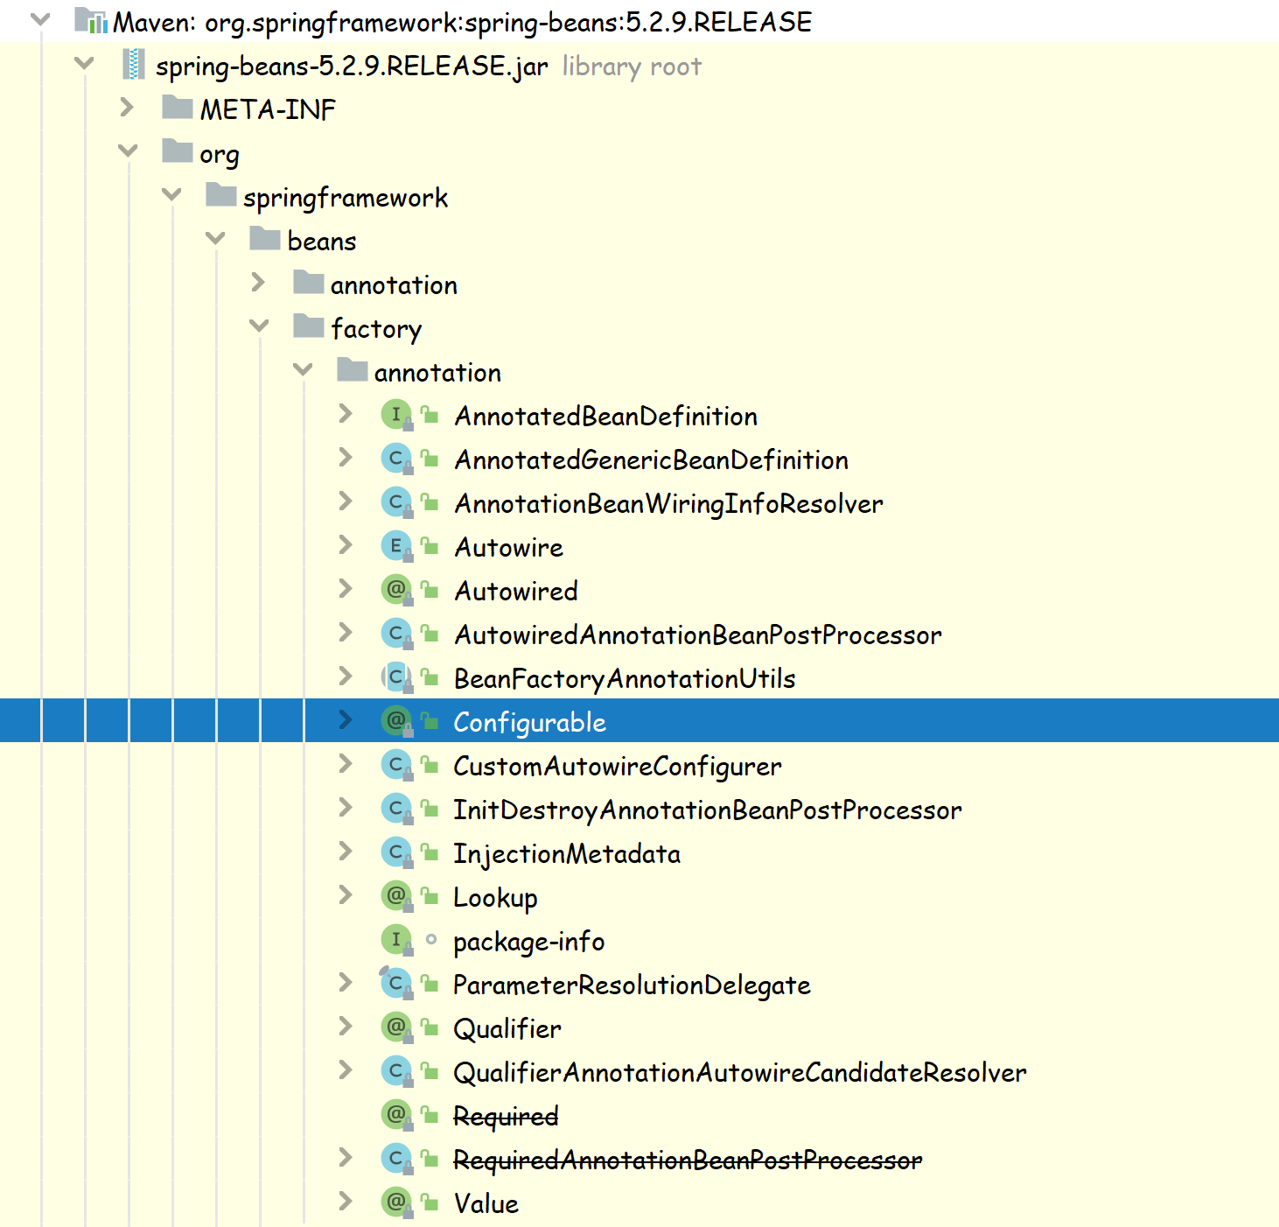Click the annotation icon next to Autowired

[396, 589]
